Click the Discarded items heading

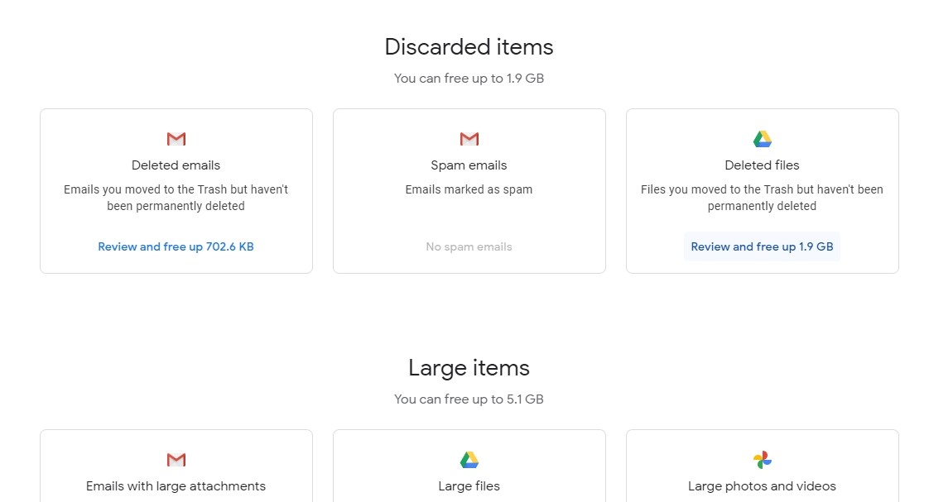tap(469, 47)
